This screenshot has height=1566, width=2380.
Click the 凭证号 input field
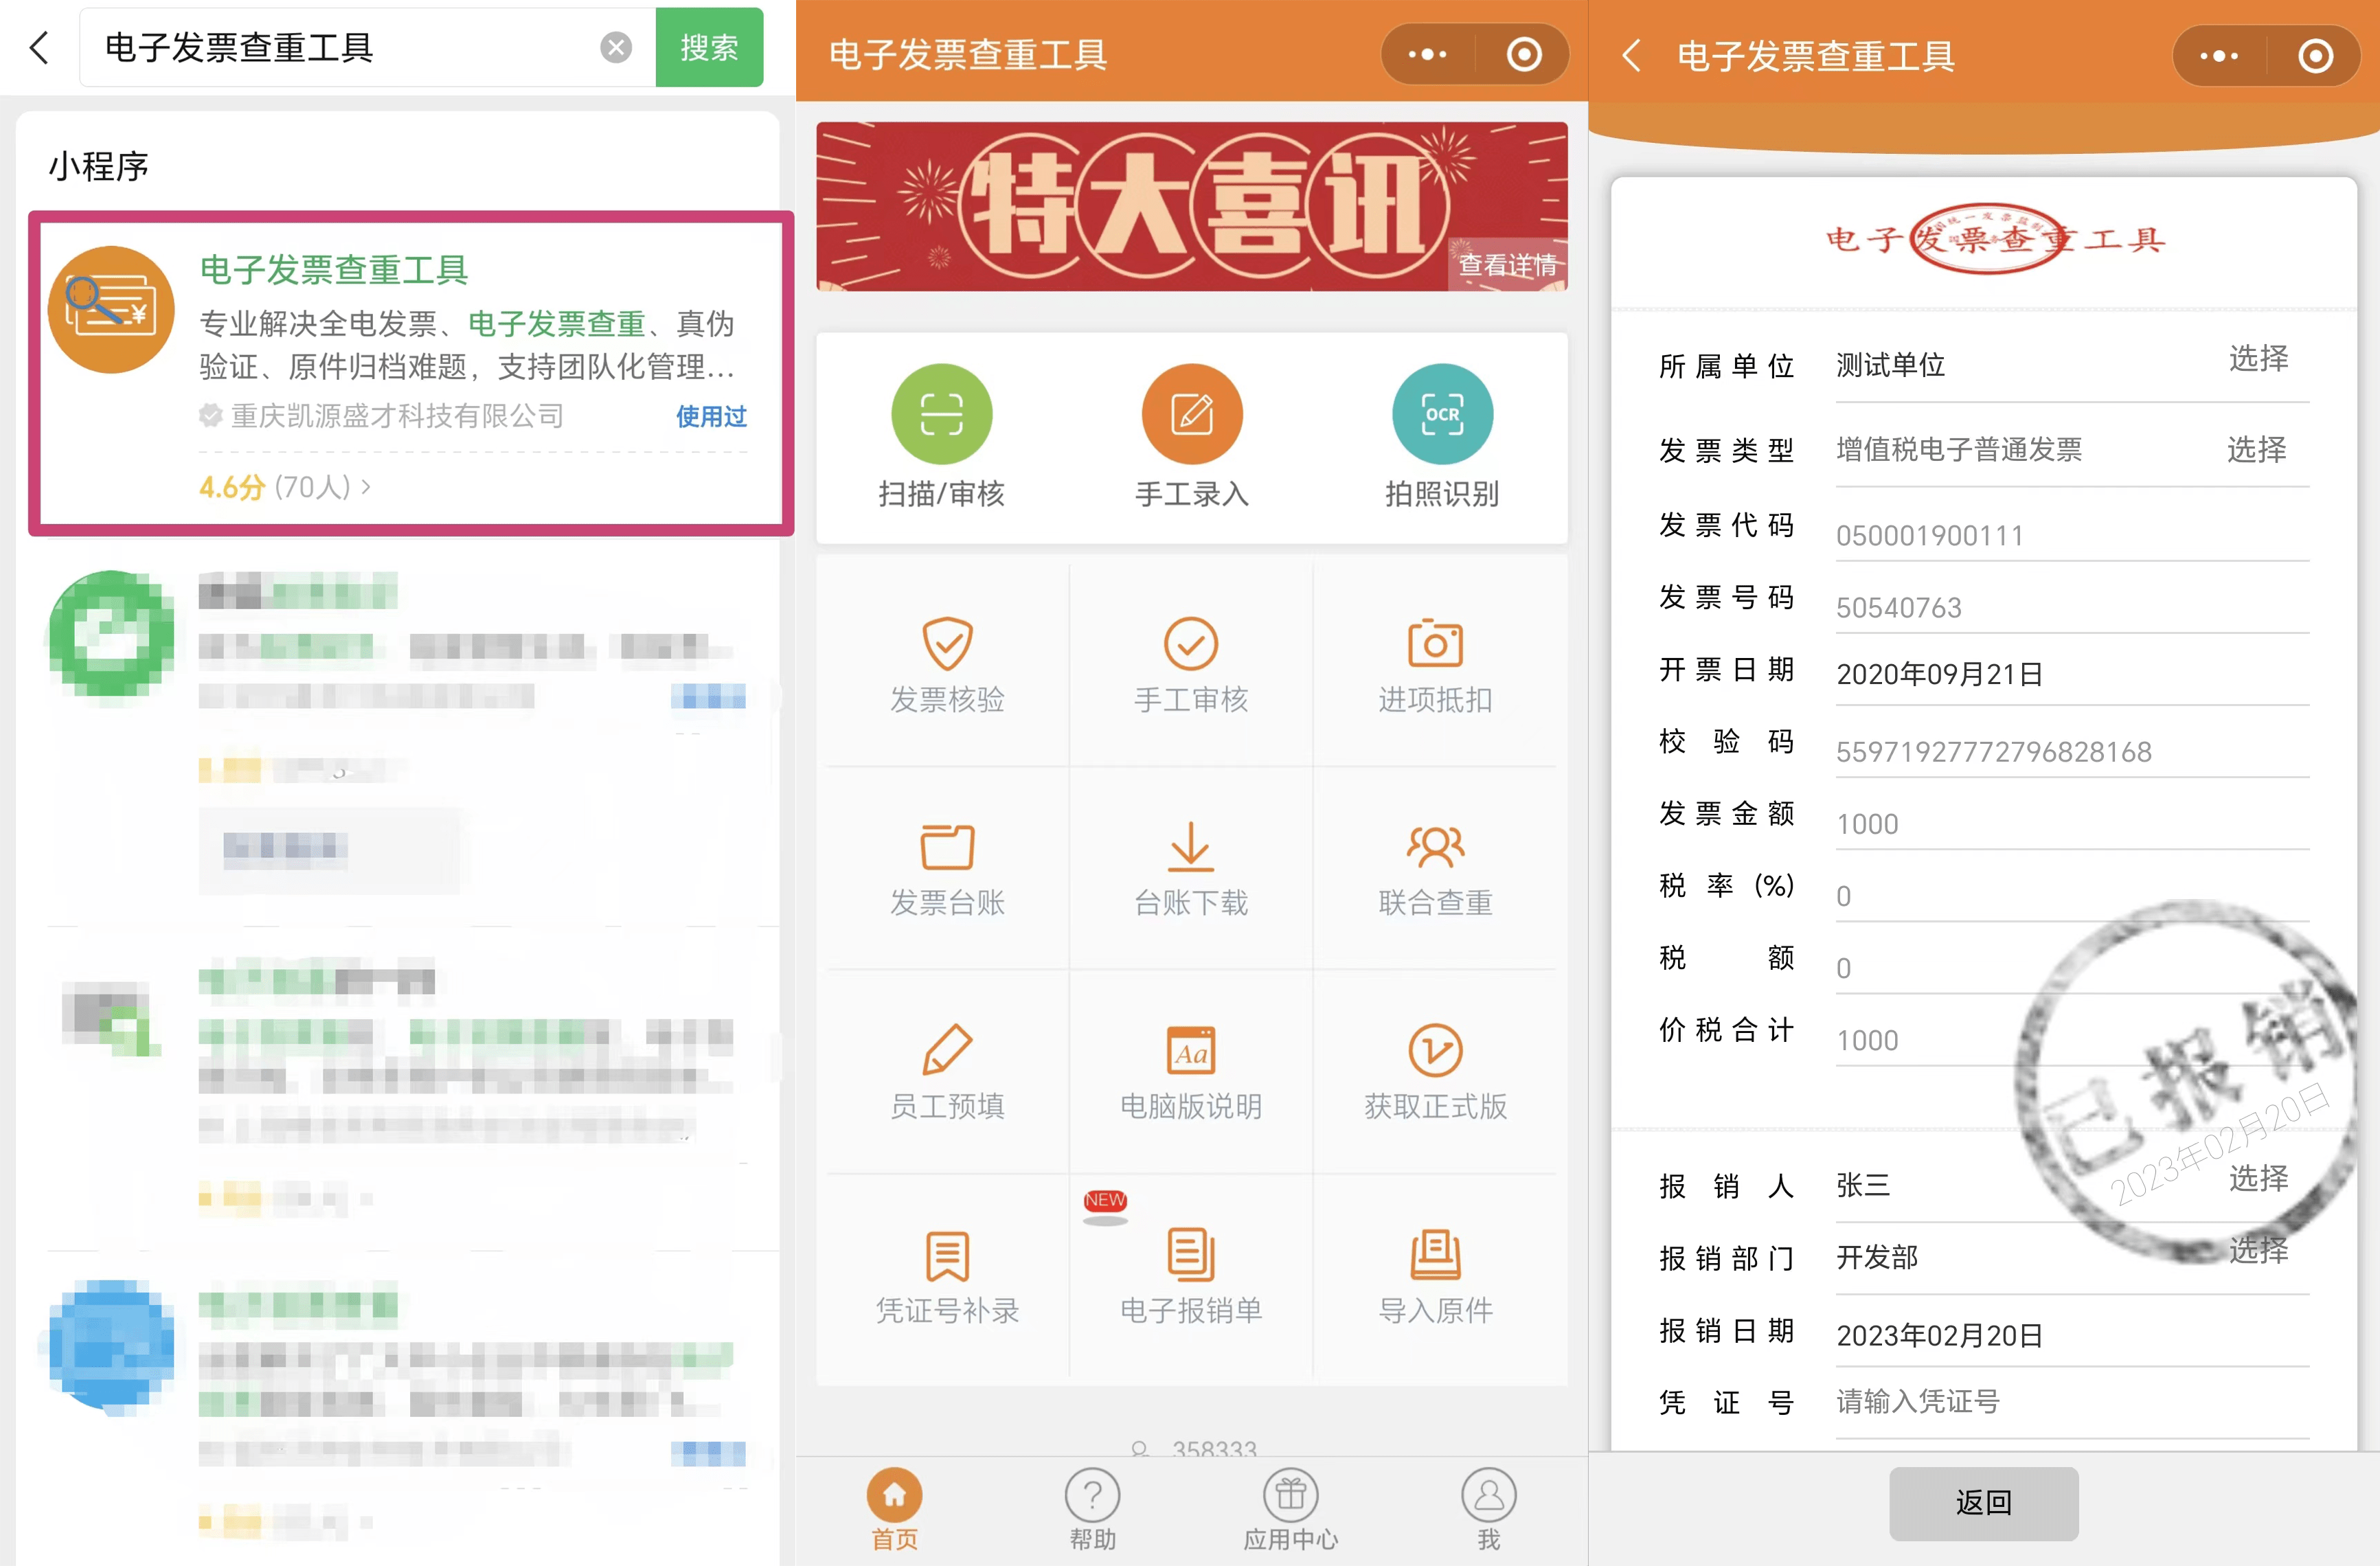click(2072, 1402)
